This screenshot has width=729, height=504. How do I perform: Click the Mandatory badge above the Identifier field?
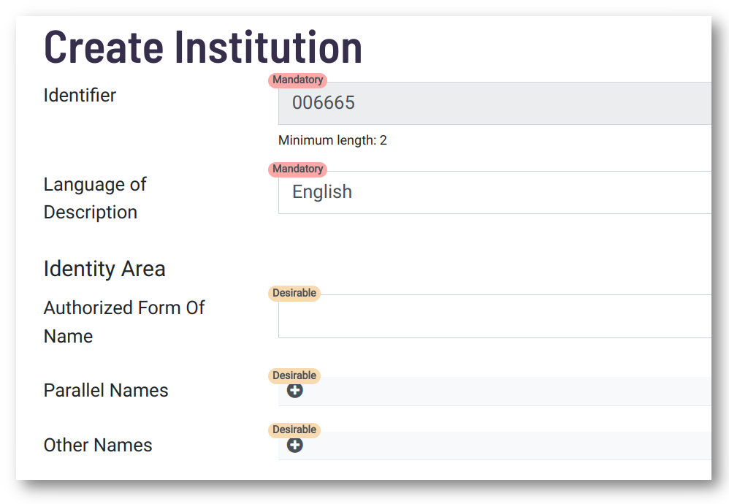pos(297,80)
